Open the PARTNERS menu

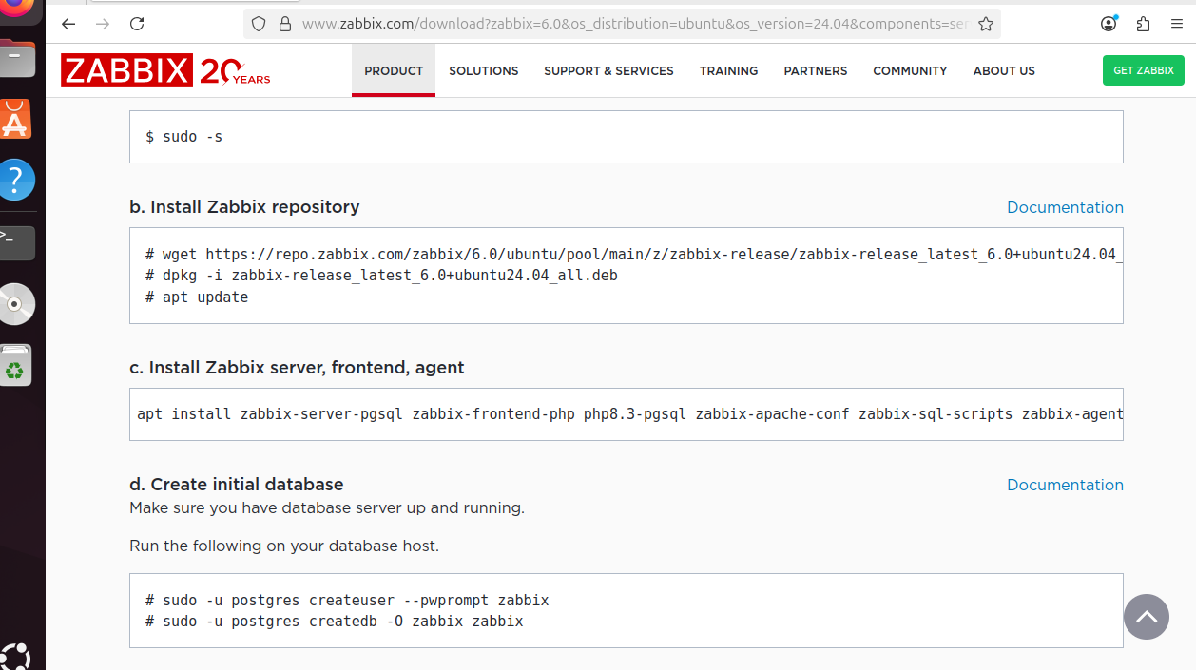[816, 70]
